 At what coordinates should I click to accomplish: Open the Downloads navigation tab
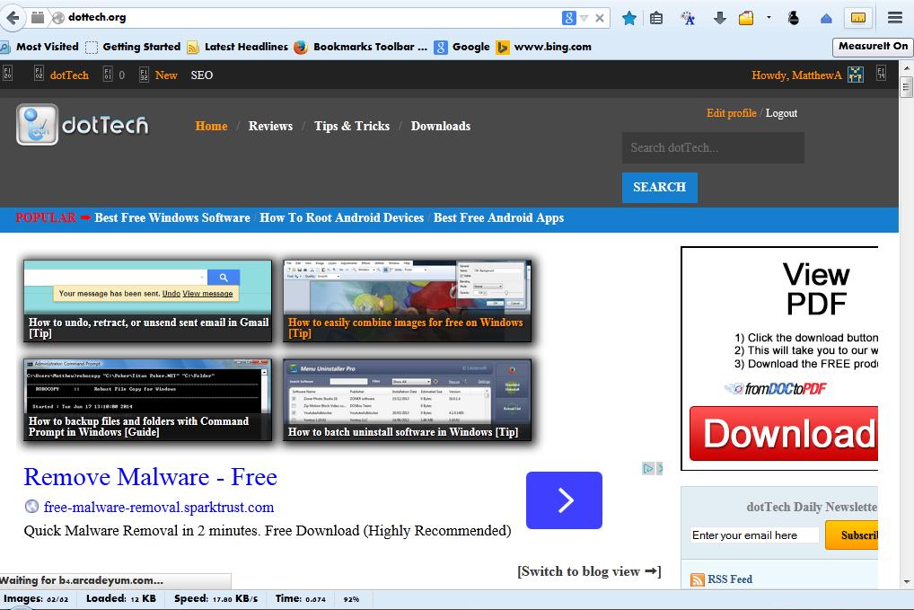click(440, 126)
